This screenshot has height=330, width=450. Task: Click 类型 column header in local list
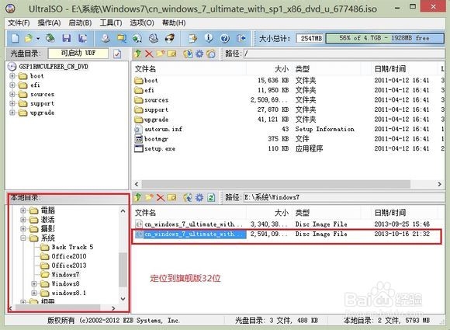point(303,213)
